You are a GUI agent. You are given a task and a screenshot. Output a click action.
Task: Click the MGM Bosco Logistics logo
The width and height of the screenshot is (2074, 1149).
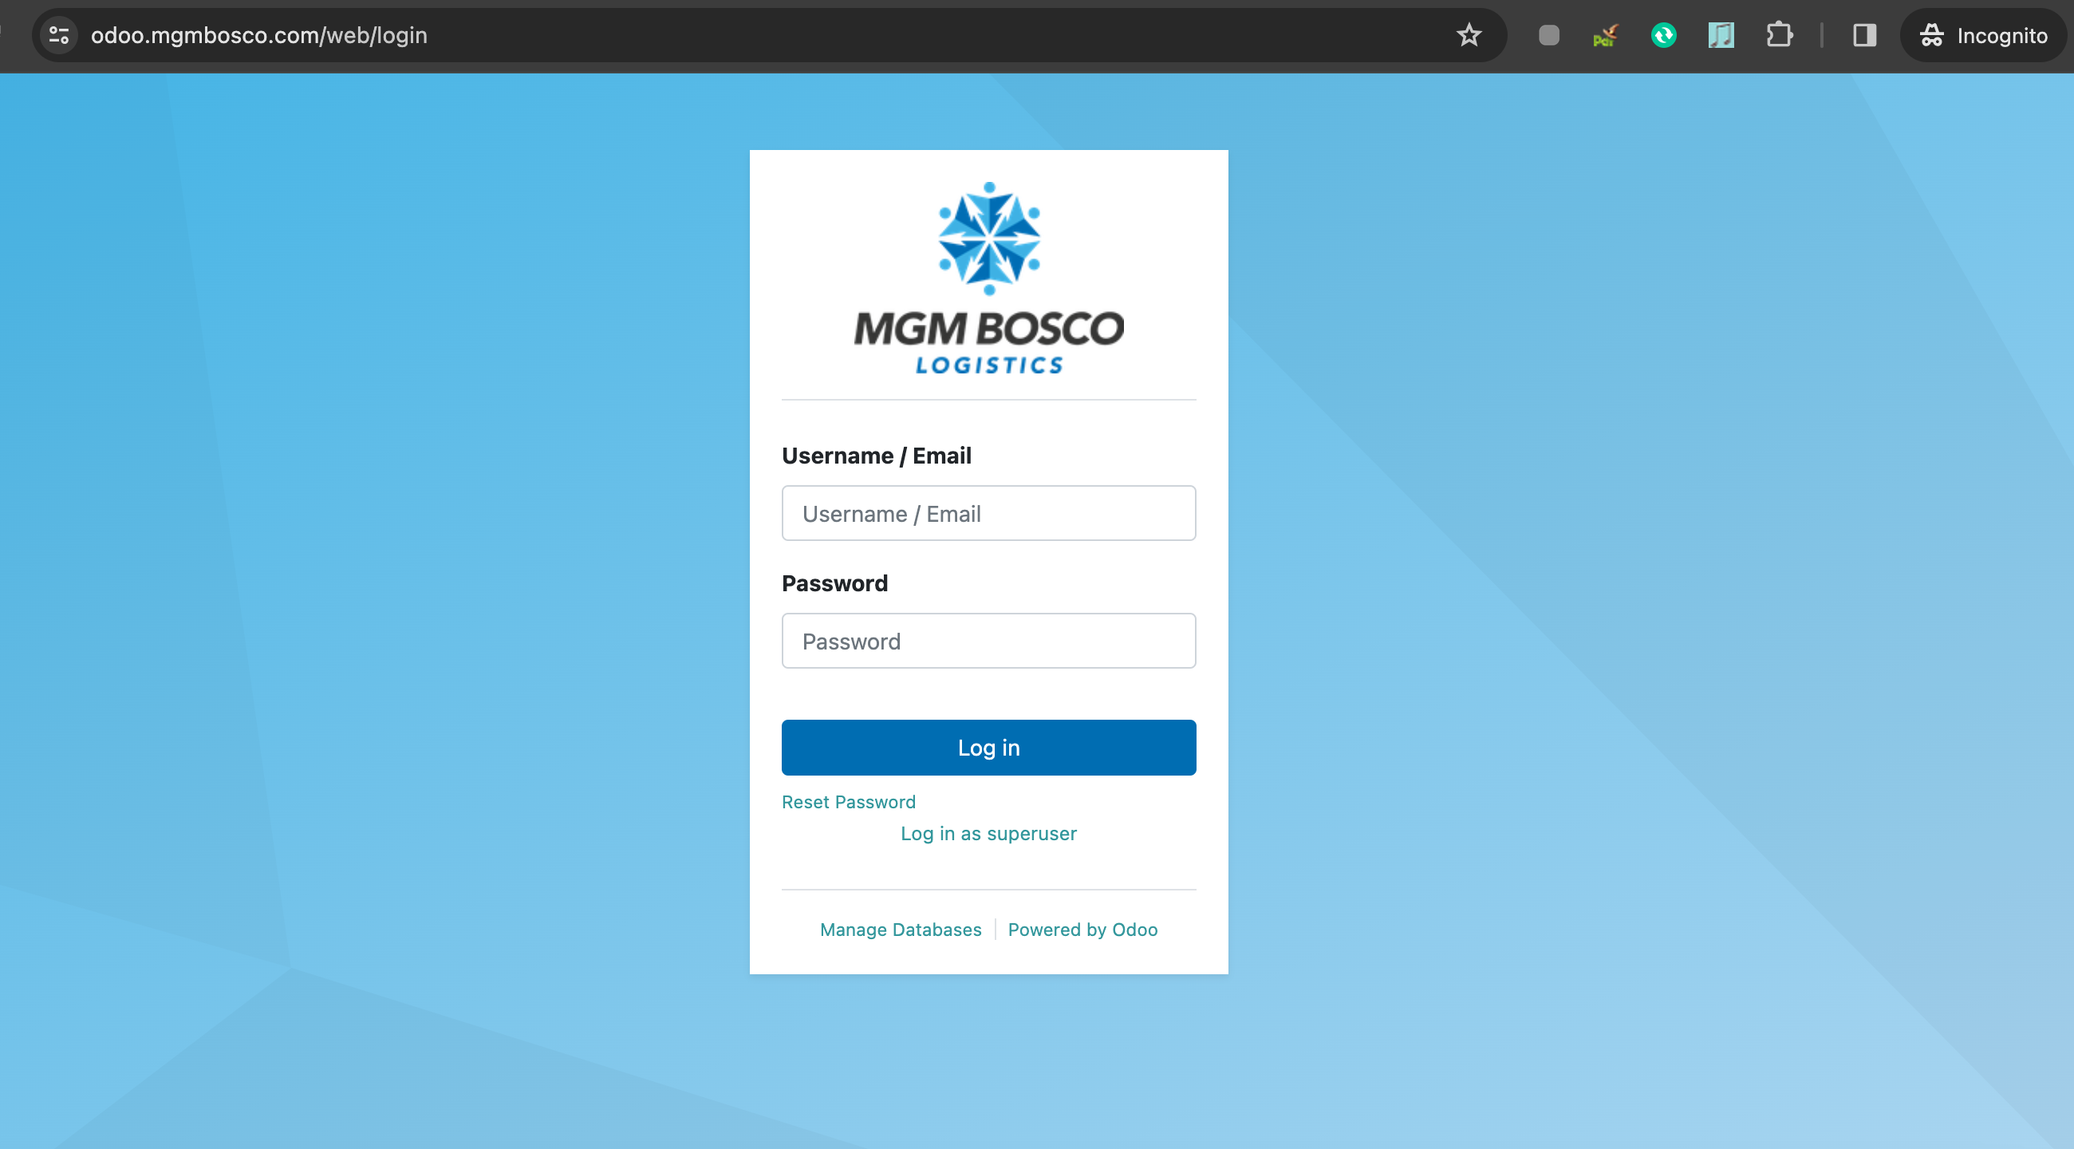988,278
